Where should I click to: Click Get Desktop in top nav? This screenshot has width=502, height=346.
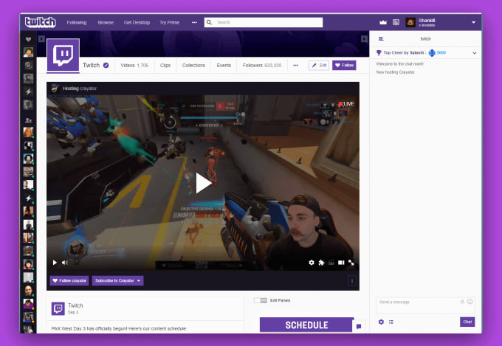tap(137, 22)
